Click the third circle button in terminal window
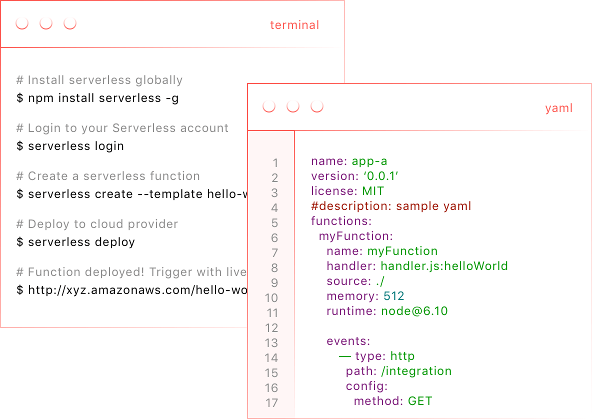The image size is (592, 419). point(70,23)
